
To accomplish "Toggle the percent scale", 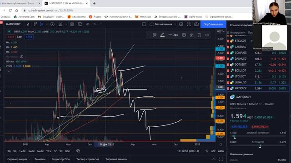I will pyautogui.click(x=207, y=151).
